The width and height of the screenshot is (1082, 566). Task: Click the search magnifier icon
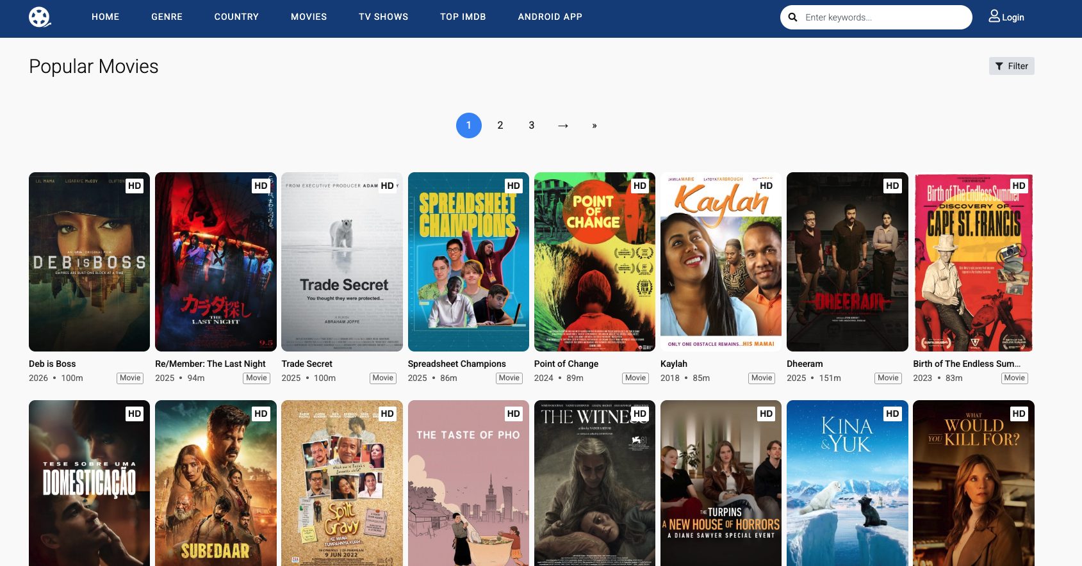(792, 17)
